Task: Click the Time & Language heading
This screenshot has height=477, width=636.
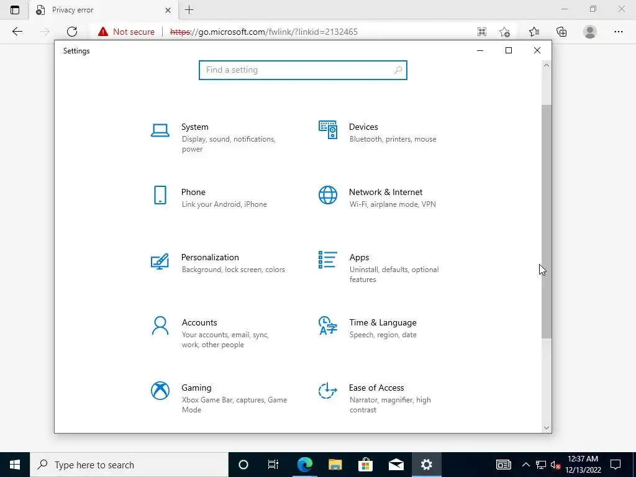Action: [x=383, y=323]
